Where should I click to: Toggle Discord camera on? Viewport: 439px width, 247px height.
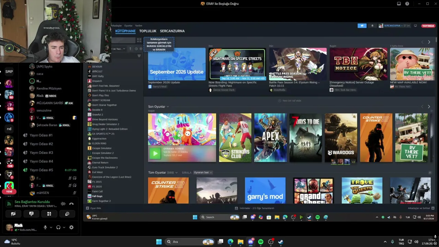(x=13, y=214)
